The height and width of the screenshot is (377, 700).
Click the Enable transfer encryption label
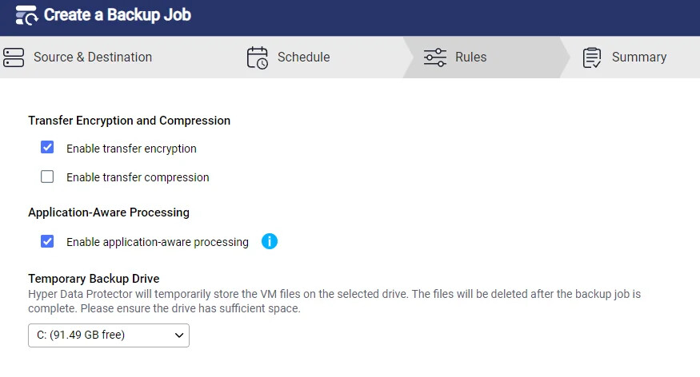tap(131, 149)
